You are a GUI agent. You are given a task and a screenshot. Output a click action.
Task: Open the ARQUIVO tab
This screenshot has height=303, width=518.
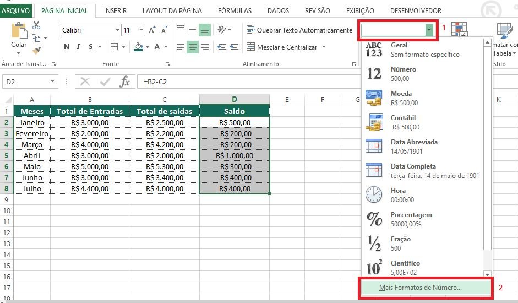(17, 10)
